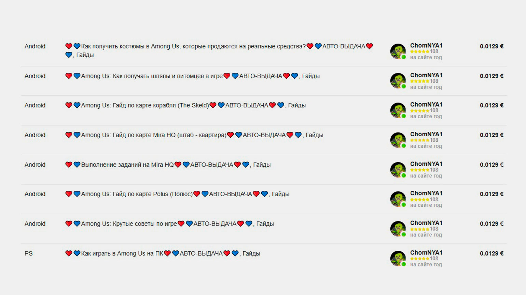Open the Skeld ship map guide listing
This screenshot has height=295, width=526.
(x=185, y=105)
